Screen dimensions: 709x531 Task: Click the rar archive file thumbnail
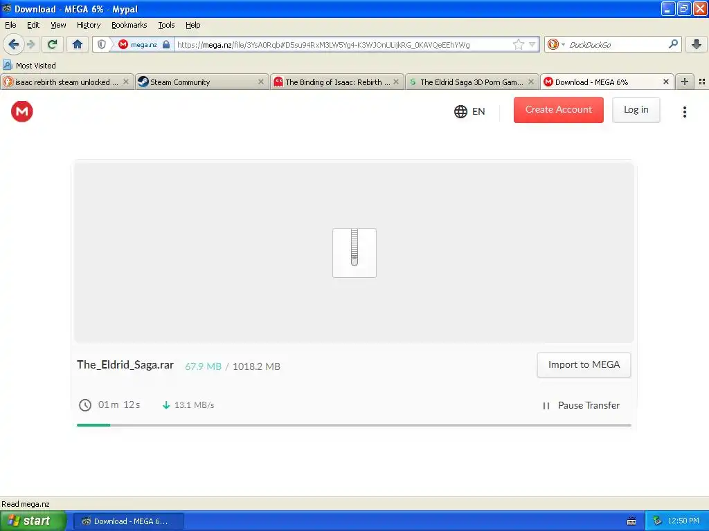[354, 253]
